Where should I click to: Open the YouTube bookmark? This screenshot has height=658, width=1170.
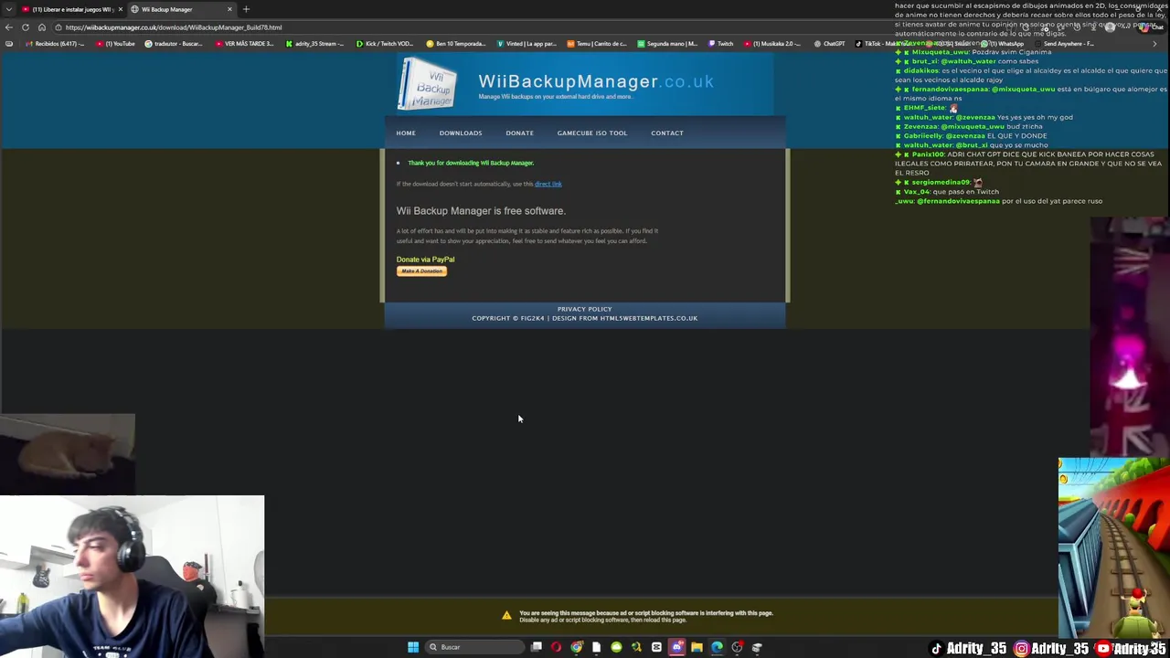[x=115, y=44]
